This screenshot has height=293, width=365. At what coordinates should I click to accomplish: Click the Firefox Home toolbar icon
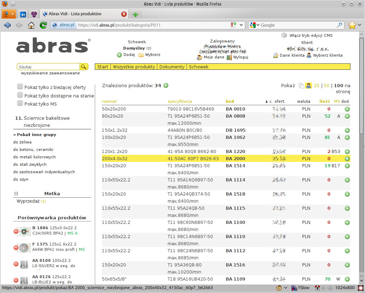coord(31,25)
